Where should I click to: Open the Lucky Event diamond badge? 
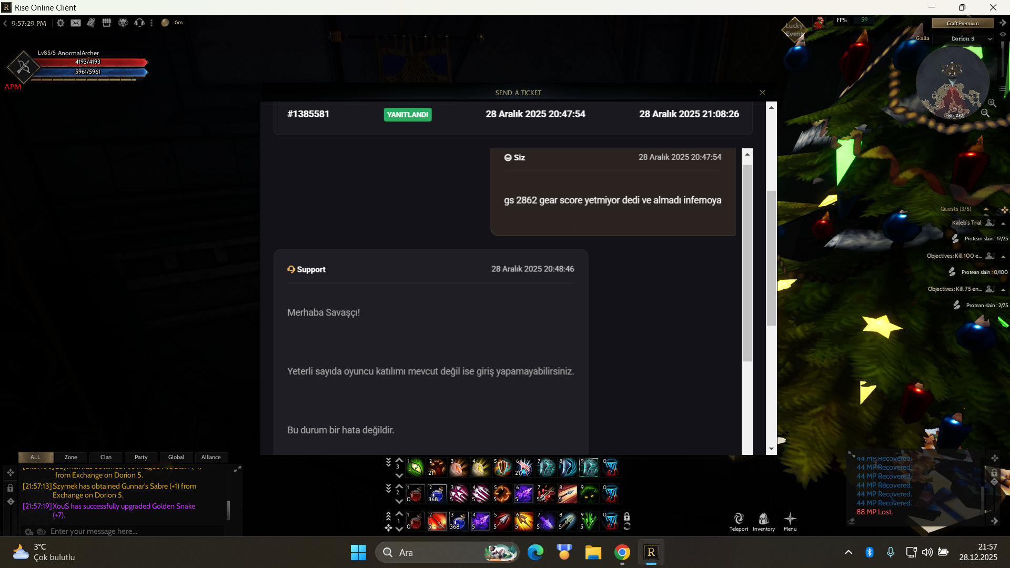point(794,30)
